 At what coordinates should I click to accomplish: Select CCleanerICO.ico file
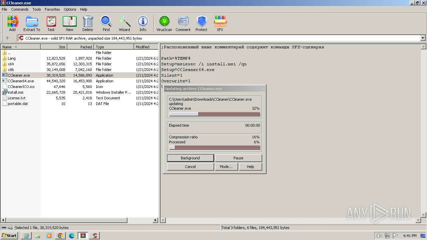[79, 87]
